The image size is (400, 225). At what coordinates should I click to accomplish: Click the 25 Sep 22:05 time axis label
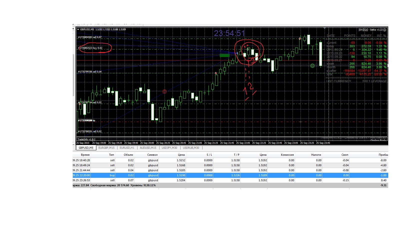pyautogui.click(x=243, y=143)
